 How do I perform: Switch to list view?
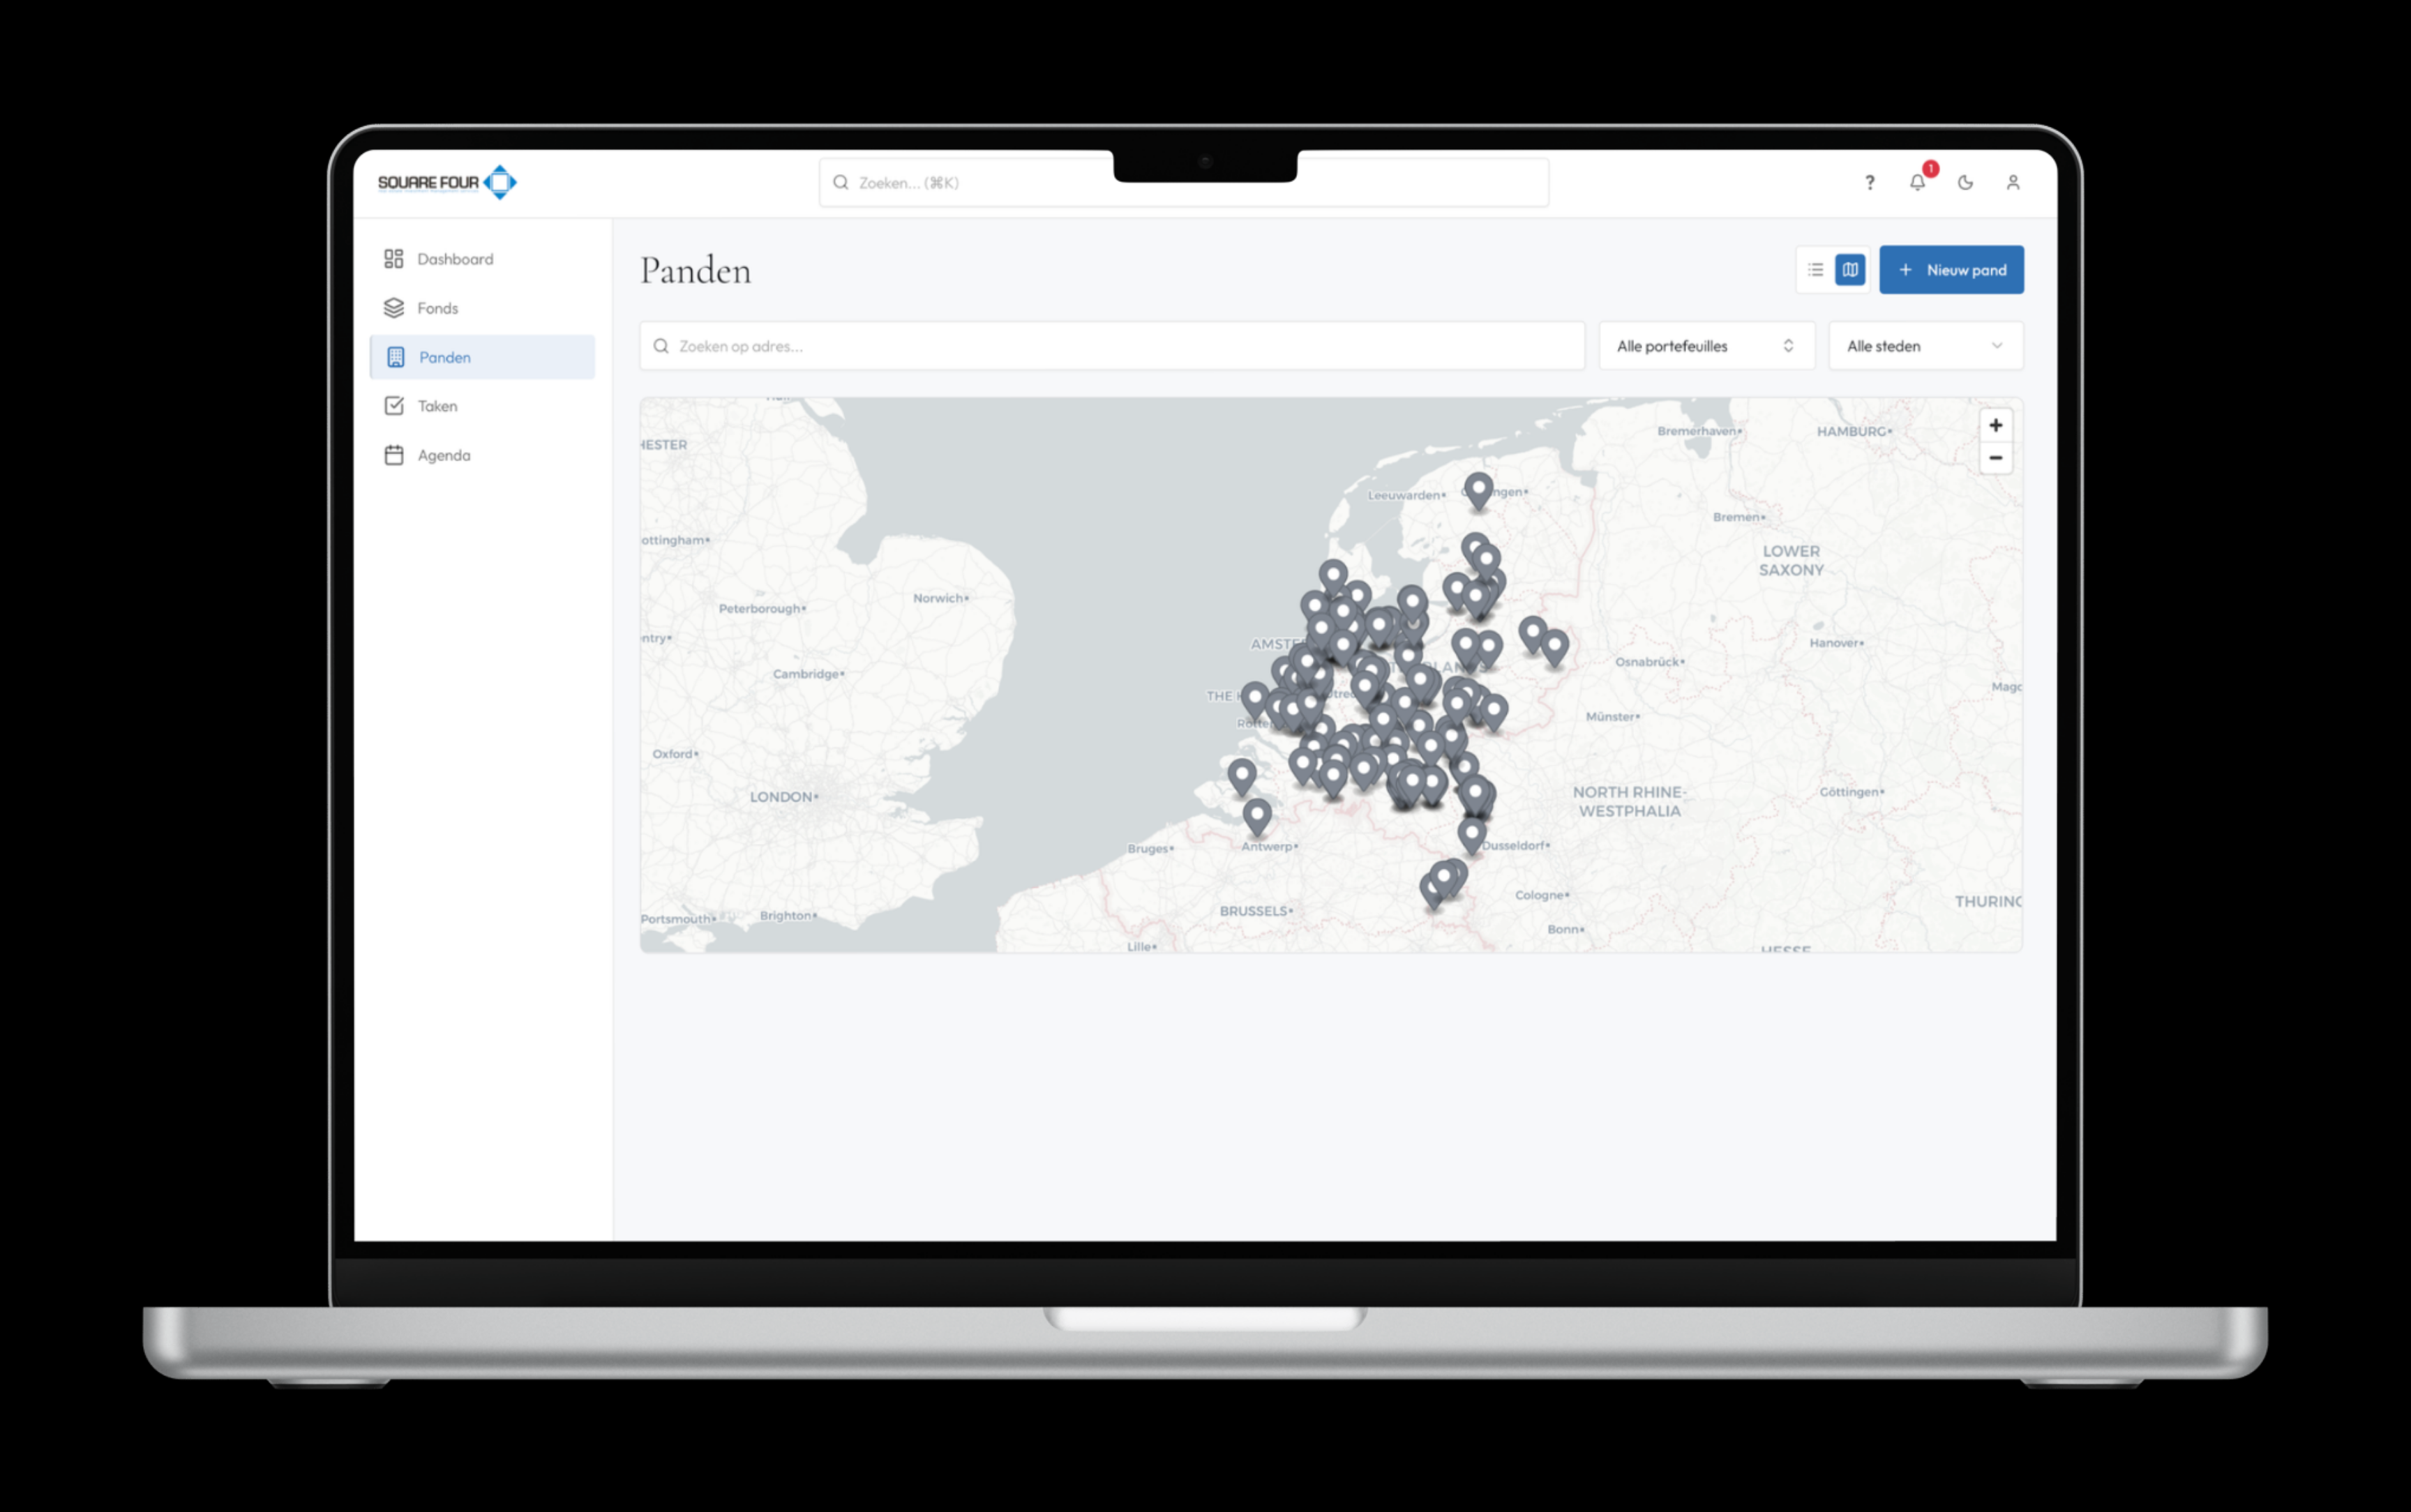[1816, 269]
